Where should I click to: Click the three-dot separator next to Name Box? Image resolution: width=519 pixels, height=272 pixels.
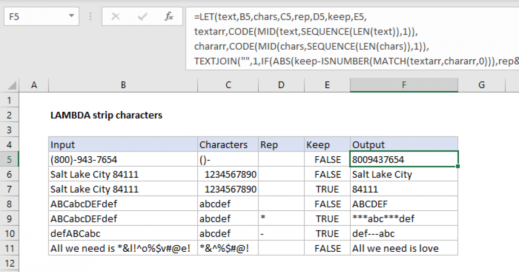pos(90,16)
